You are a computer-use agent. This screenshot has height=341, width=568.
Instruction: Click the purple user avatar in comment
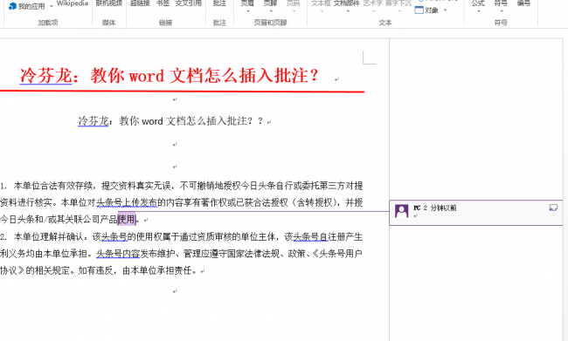click(x=401, y=211)
